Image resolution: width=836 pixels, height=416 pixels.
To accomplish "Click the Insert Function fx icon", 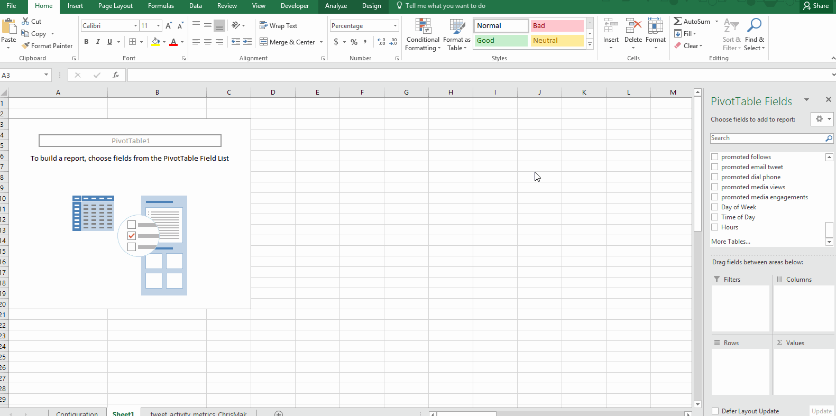I will tap(115, 75).
